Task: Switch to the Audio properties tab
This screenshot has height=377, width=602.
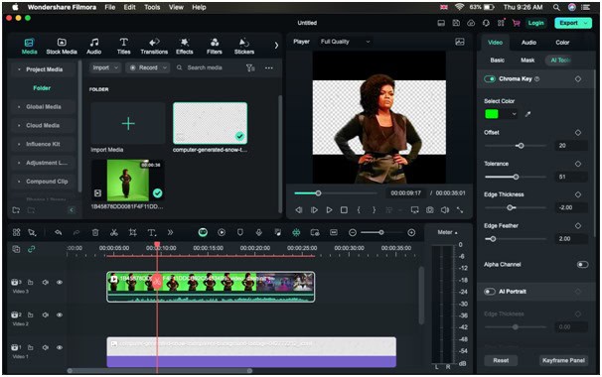Action: [x=528, y=43]
